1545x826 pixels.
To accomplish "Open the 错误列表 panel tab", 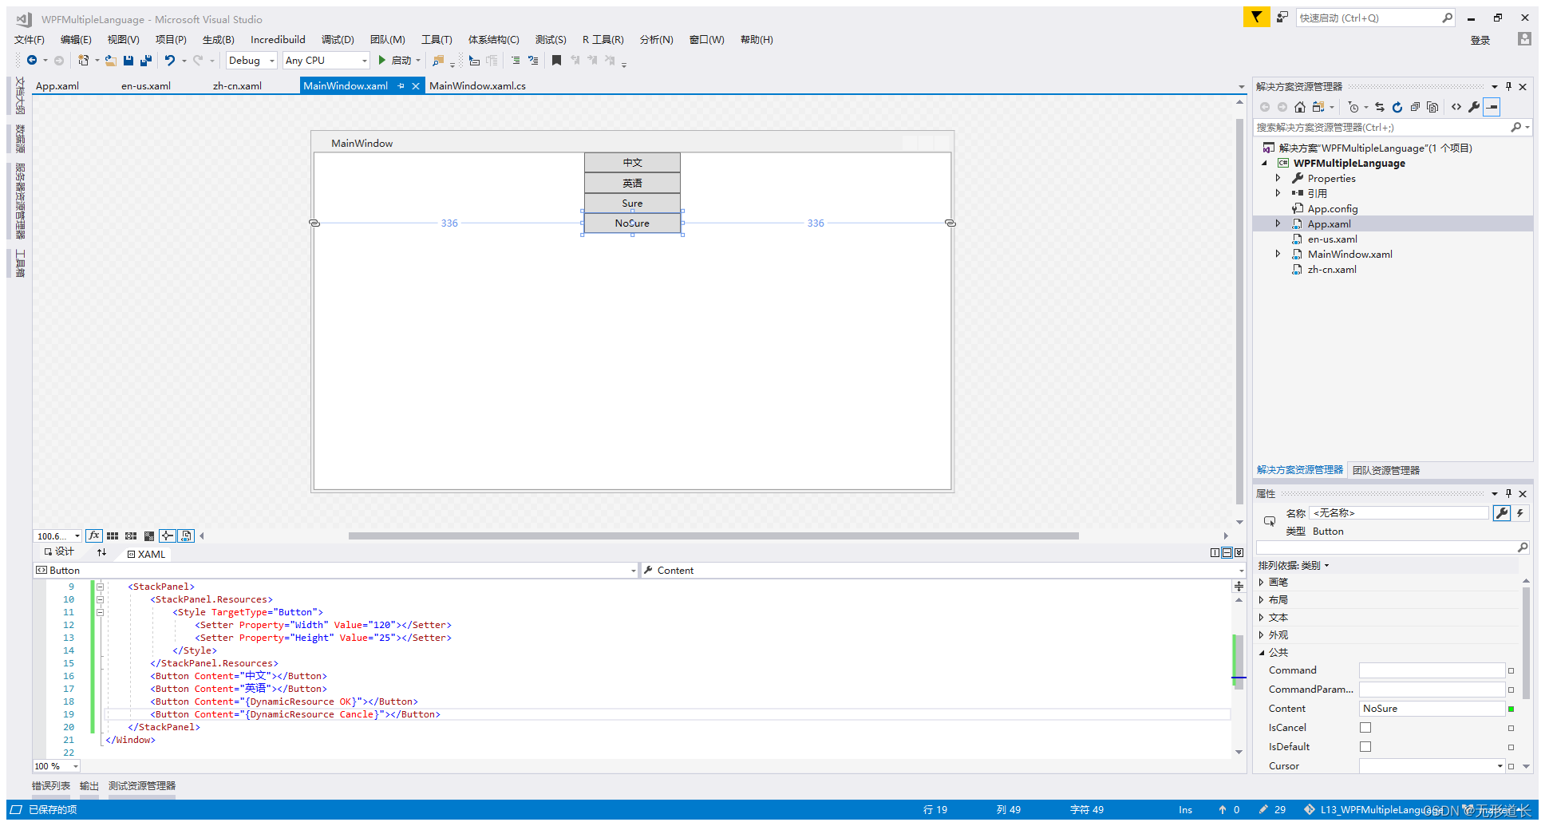I will click(51, 786).
